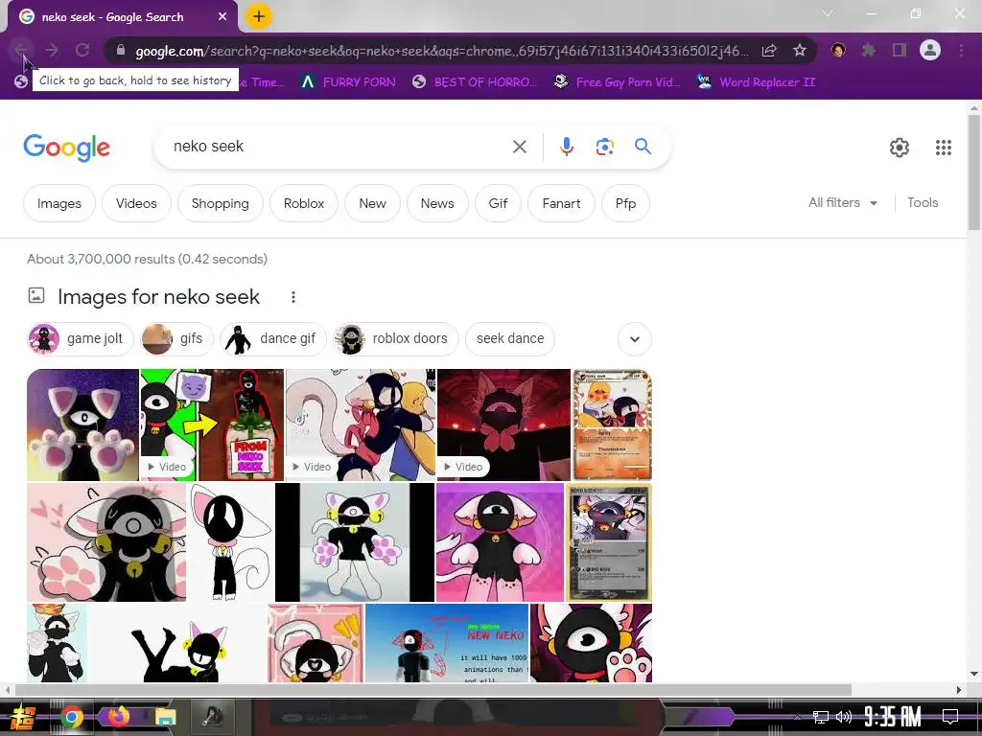The height and width of the screenshot is (736, 982).
Task: Open the orange trading card thumbnail
Action: [613, 425]
